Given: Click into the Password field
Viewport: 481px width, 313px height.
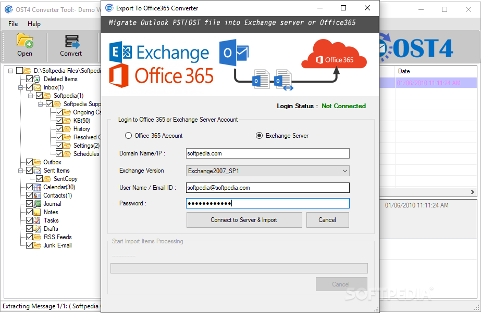Looking at the screenshot, I should 267,203.
